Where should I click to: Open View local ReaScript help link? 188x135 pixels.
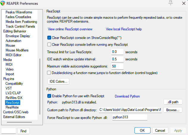coord(124,29)
